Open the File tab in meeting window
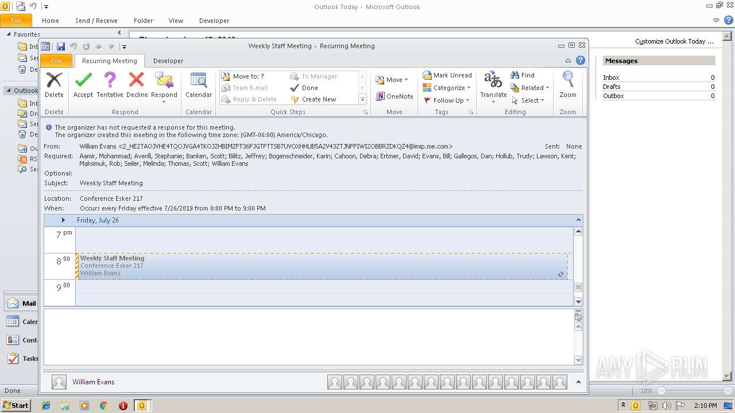 click(56, 61)
